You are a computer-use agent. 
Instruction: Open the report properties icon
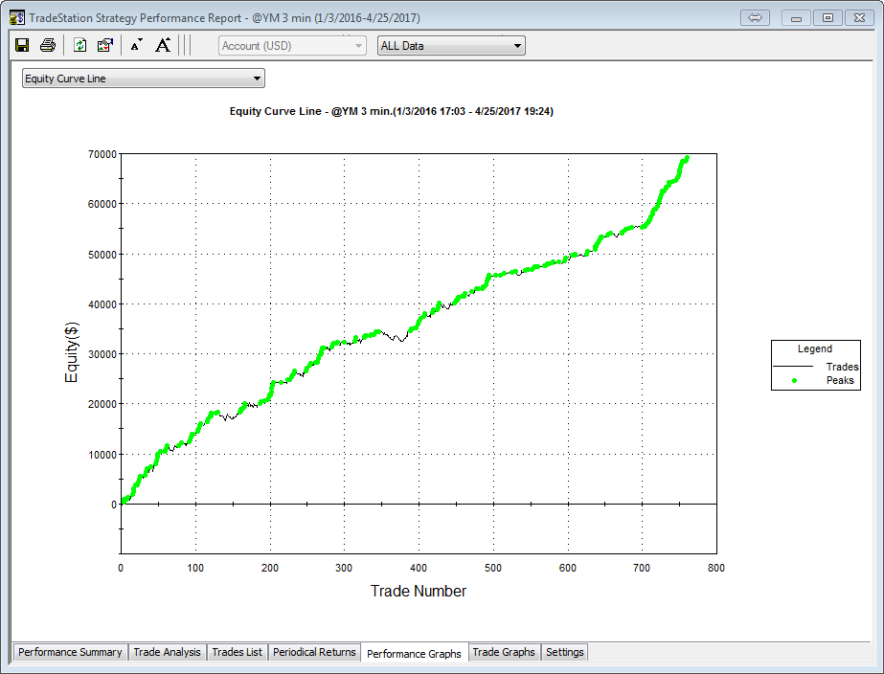coord(105,45)
